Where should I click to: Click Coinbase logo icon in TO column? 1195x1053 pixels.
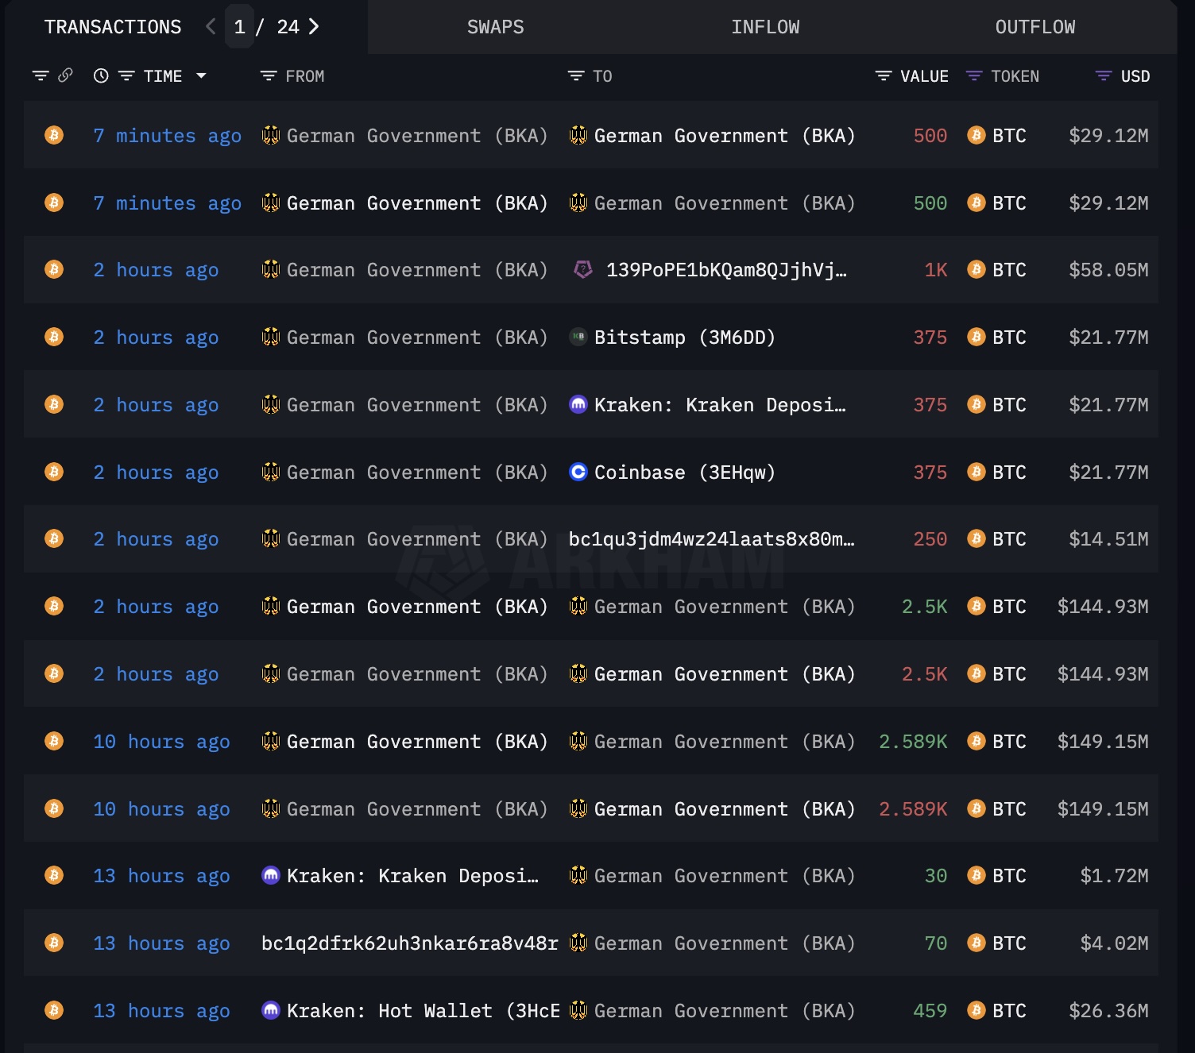[x=578, y=472]
